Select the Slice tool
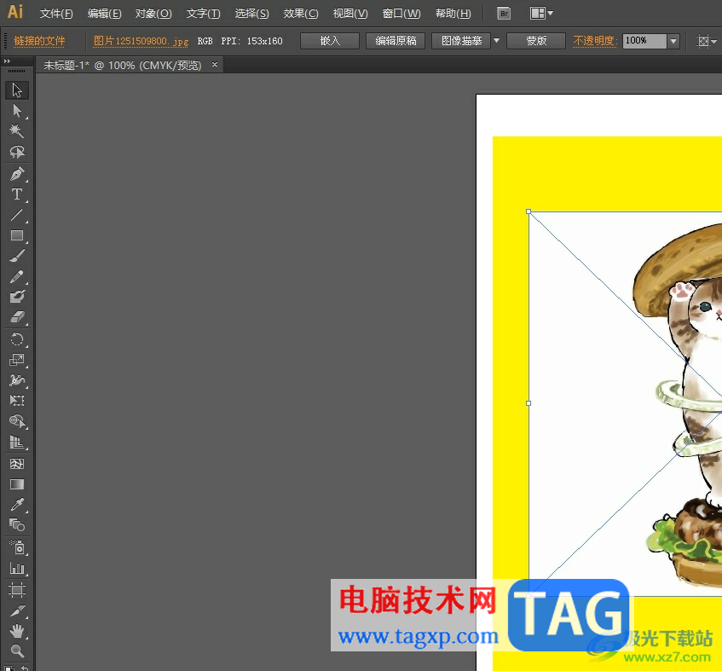The width and height of the screenshot is (722, 671). tap(17, 610)
